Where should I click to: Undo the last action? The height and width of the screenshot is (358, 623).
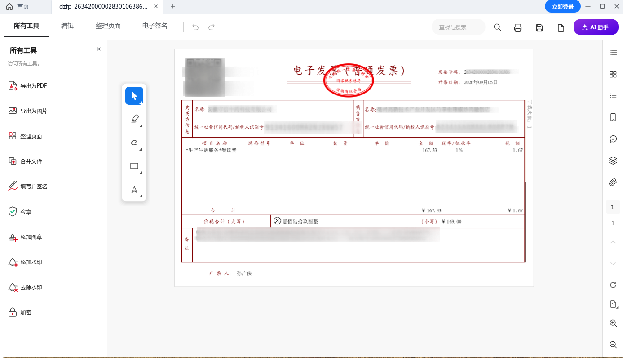click(x=195, y=27)
